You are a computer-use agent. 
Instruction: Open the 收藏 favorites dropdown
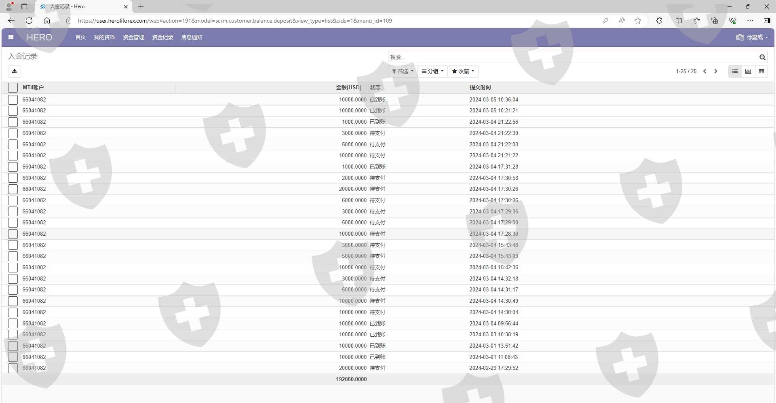(x=463, y=71)
